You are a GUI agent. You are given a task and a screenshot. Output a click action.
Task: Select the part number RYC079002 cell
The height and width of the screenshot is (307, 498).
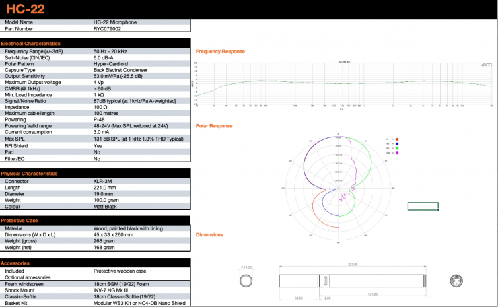[108, 29]
